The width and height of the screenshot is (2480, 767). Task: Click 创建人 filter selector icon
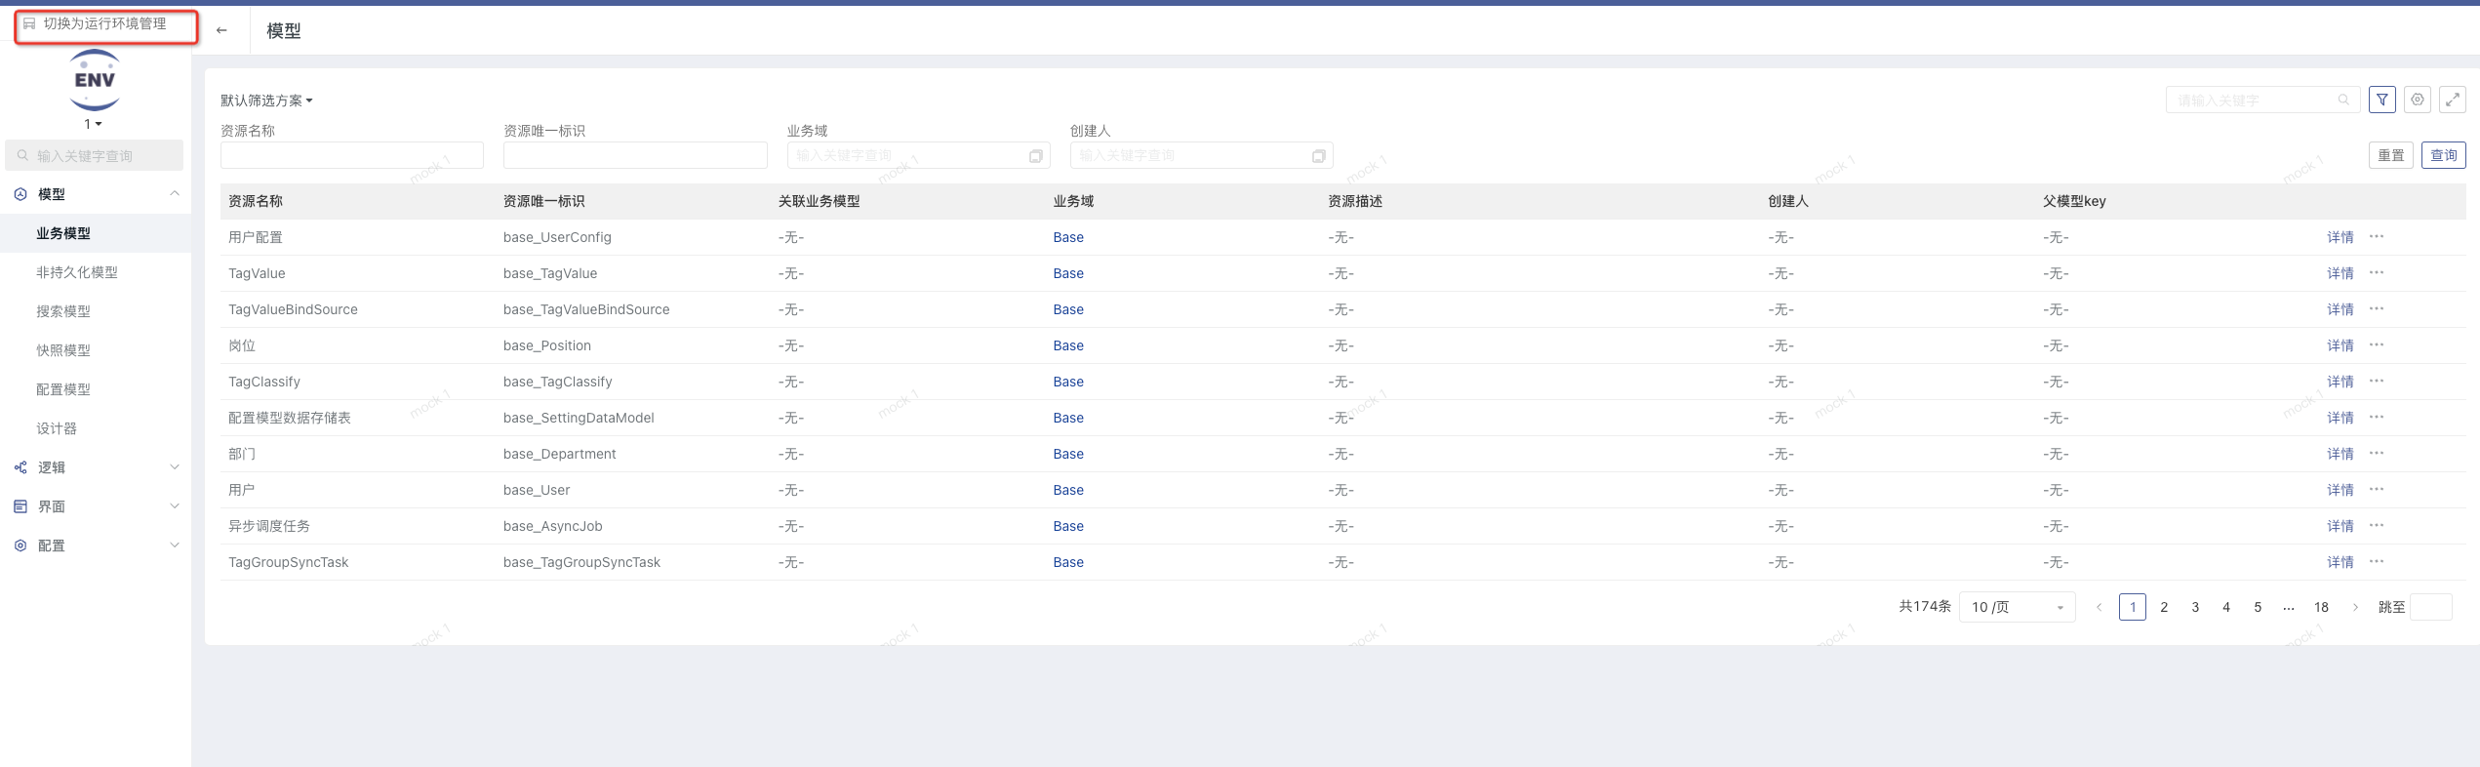(1318, 156)
